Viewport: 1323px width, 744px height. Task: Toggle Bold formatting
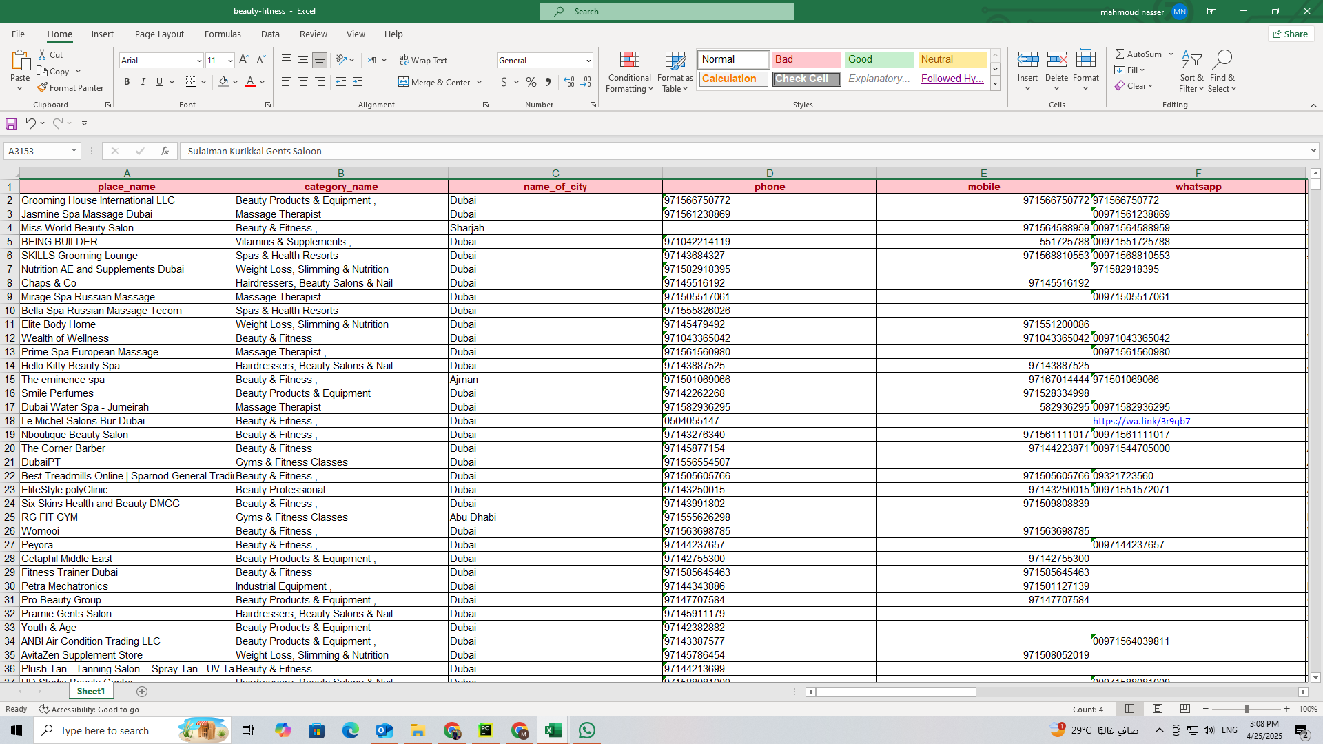pos(127,82)
